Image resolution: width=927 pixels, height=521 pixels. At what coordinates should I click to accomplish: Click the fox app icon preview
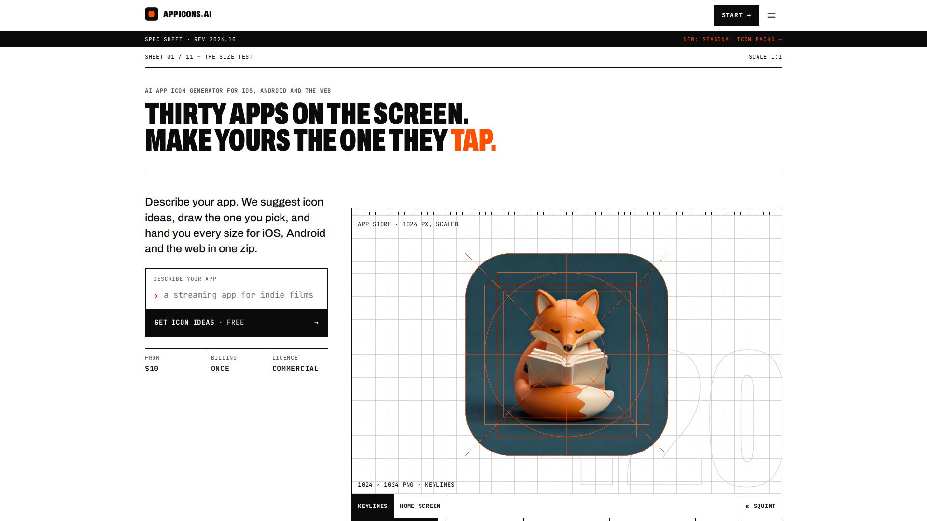567,355
